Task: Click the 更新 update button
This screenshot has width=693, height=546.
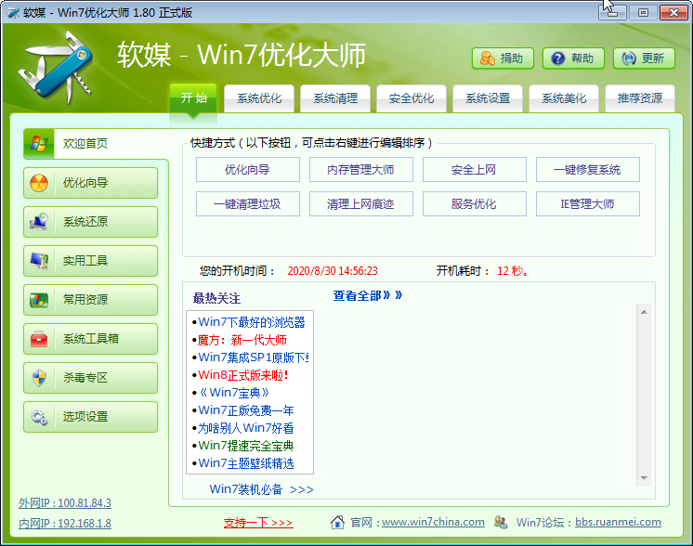Action: click(x=644, y=58)
